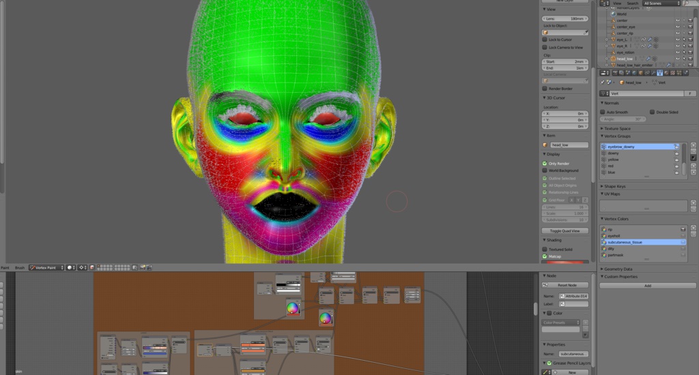The width and height of the screenshot is (699, 375).
Task: Uncheck the Only Render checkbox
Action: tap(544, 164)
